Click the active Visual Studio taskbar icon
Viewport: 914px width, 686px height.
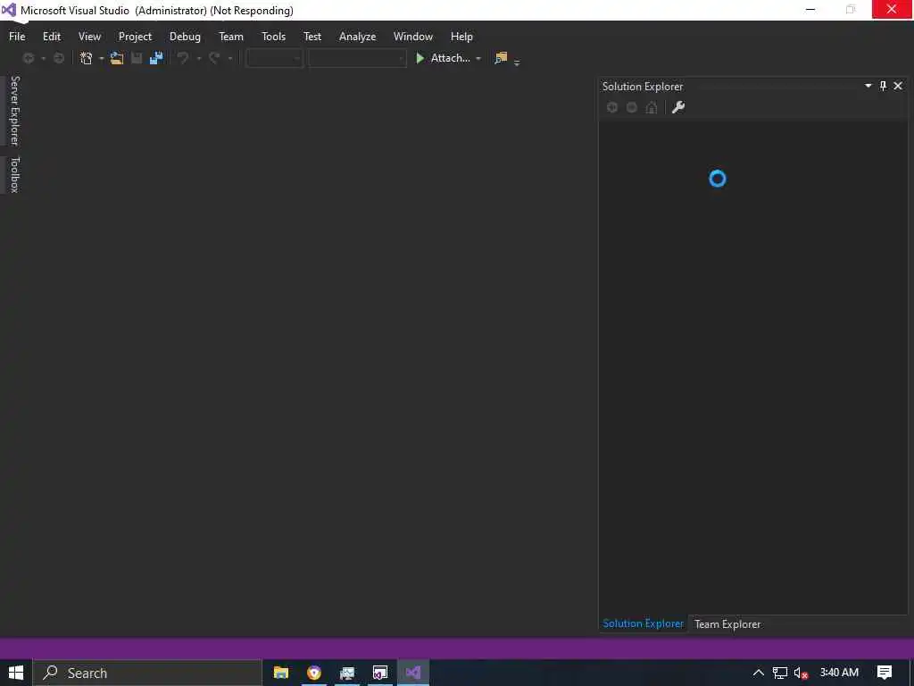point(413,673)
